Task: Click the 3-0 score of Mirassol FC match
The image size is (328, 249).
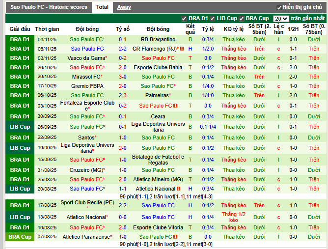Action: 122,77
